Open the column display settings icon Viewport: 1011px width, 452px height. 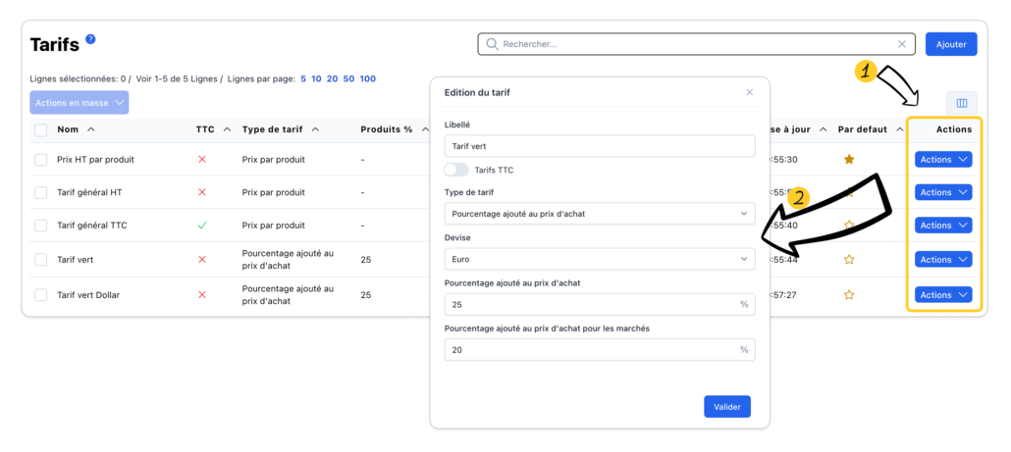coord(961,103)
